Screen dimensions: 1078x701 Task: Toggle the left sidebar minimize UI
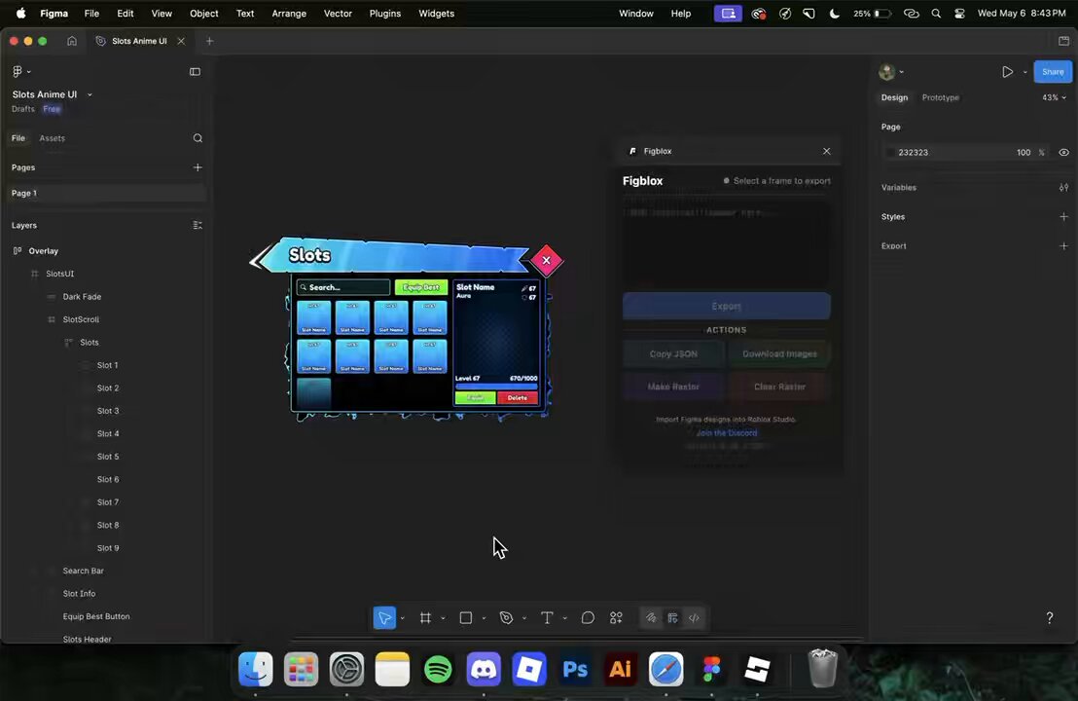195,71
